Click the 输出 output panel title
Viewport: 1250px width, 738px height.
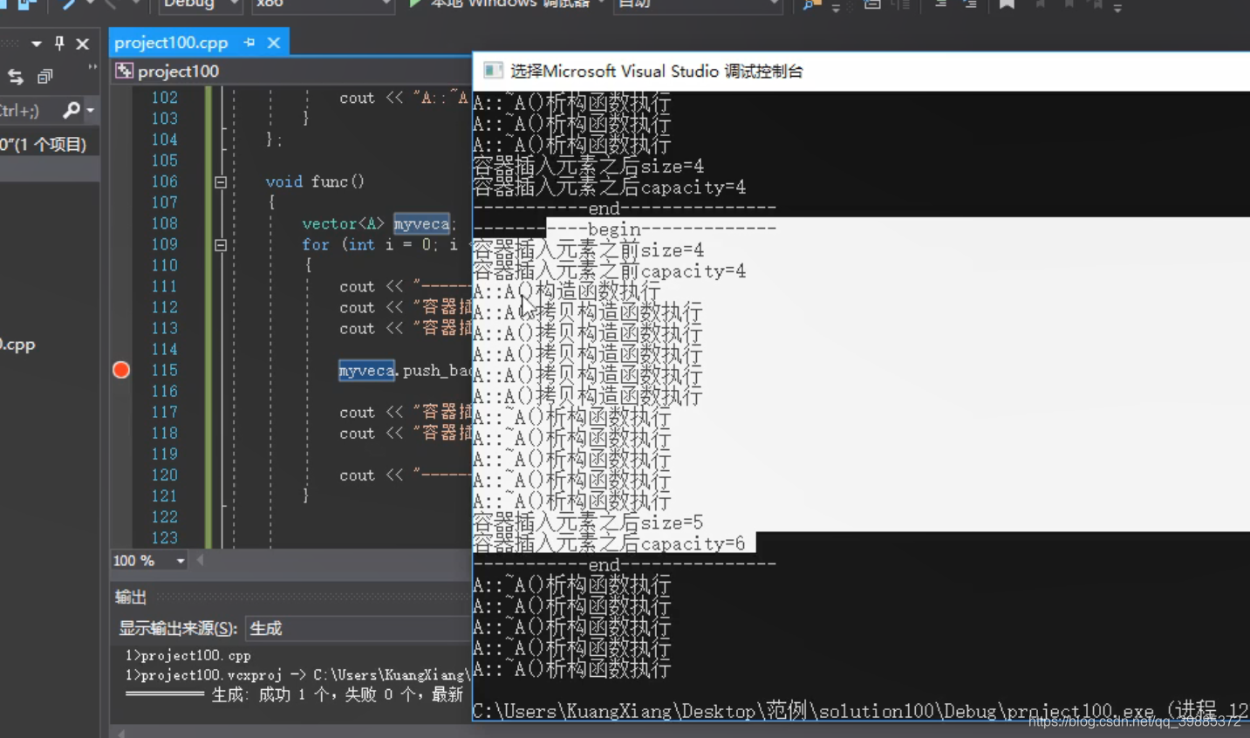[131, 597]
